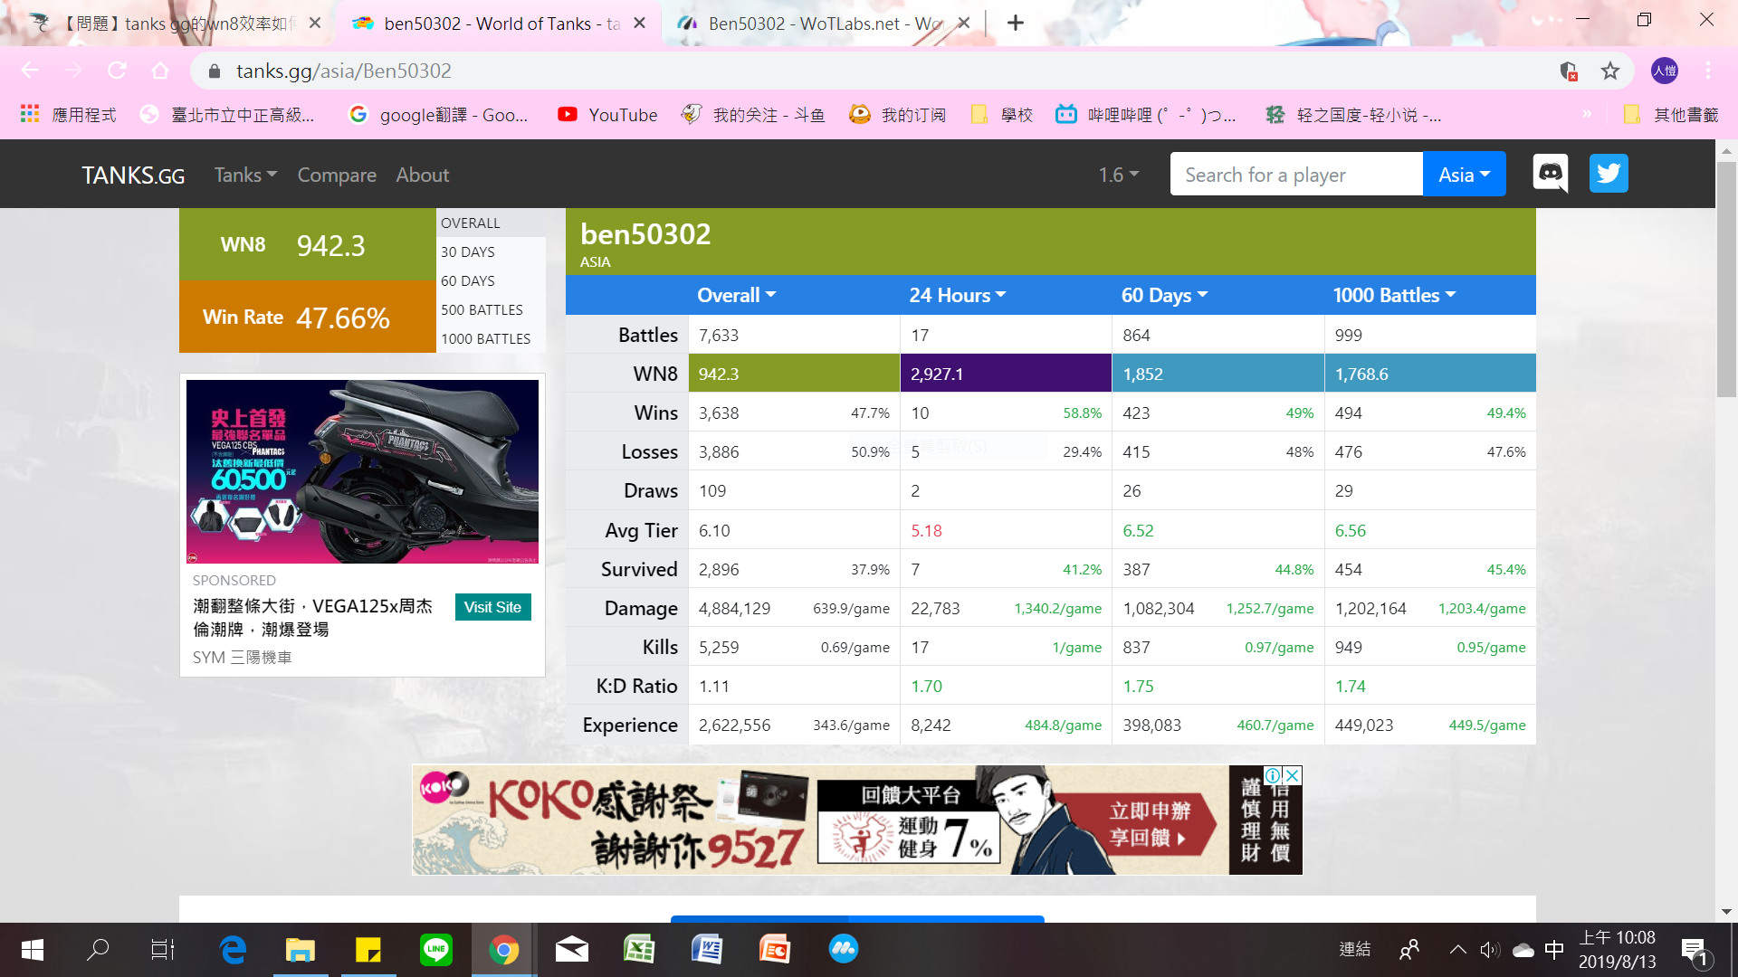The width and height of the screenshot is (1738, 977).
Task: Click the Visit Site ad button
Action: click(x=492, y=607)
